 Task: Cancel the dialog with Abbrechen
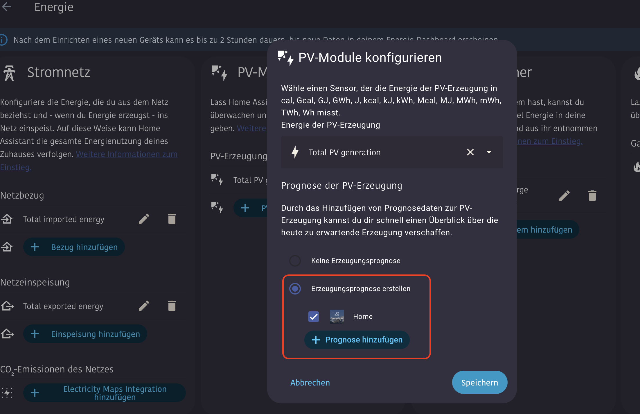310,383
